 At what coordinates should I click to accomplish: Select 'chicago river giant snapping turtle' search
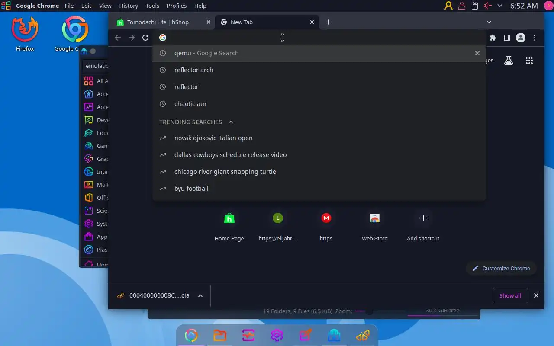(x=319, y=172)
